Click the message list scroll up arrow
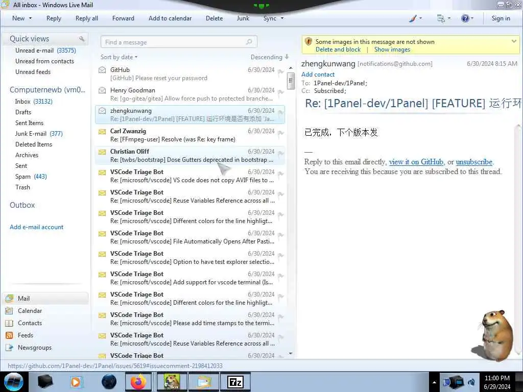The height and width of the screenshot is (392, 523). click(x=291, y=68)
